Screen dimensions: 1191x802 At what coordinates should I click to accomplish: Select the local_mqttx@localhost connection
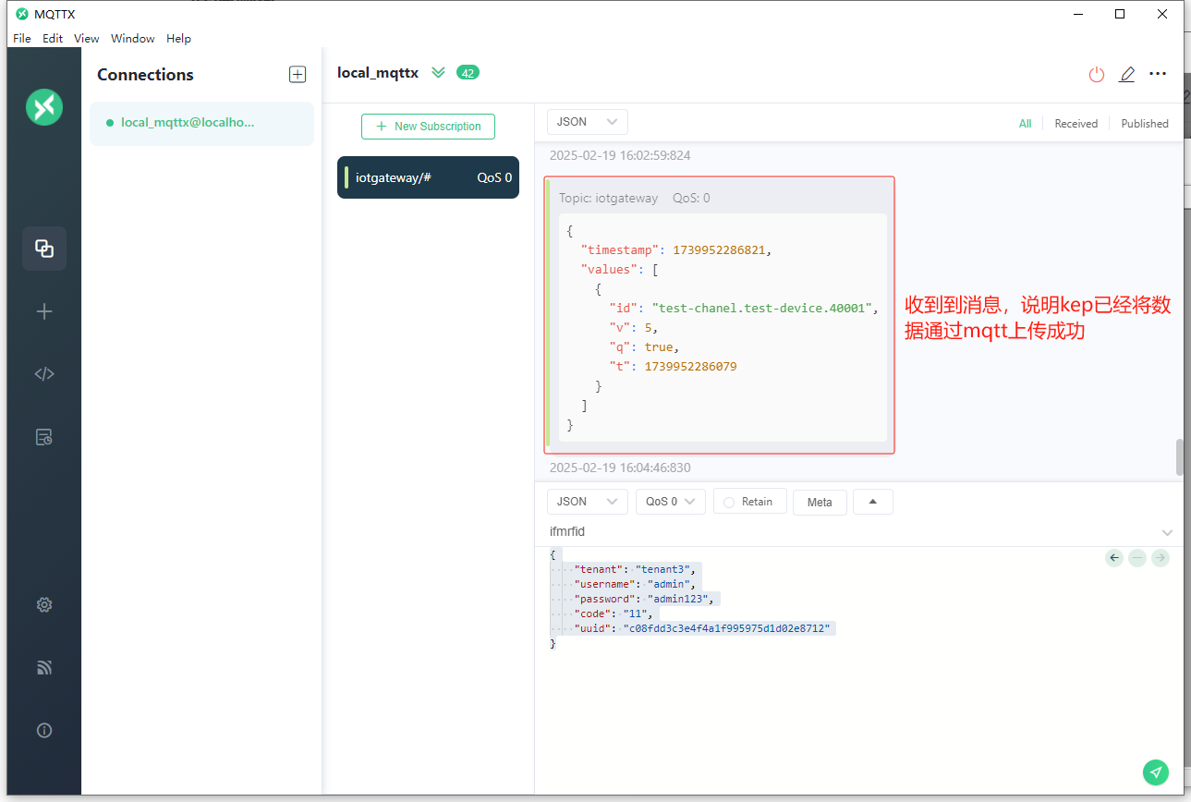[x=201, y=123]
